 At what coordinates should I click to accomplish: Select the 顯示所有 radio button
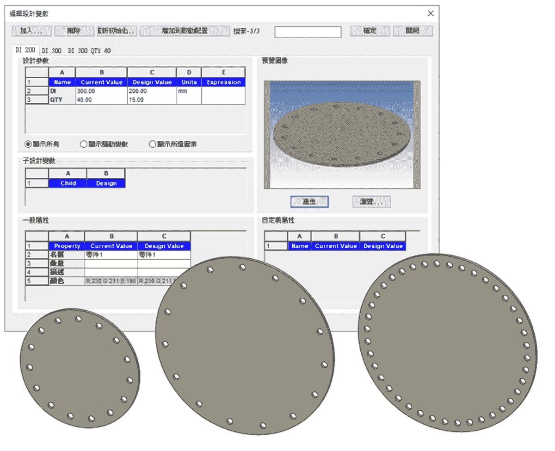click(29, 144)
